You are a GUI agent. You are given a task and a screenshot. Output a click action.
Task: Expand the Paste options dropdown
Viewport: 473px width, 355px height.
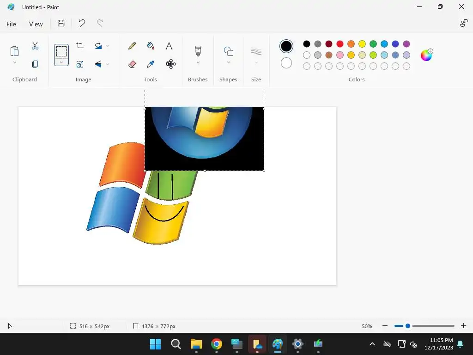click(14, 63)
